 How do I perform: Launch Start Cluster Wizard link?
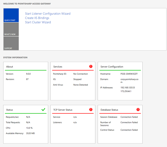tap(38, 22)
